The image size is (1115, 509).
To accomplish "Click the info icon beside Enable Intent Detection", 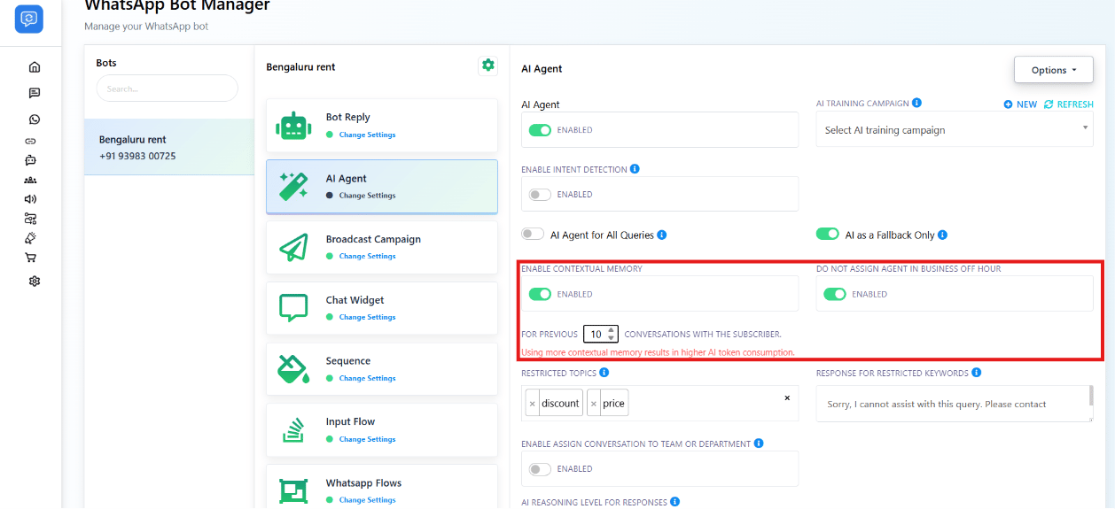I will pos(635,168).
